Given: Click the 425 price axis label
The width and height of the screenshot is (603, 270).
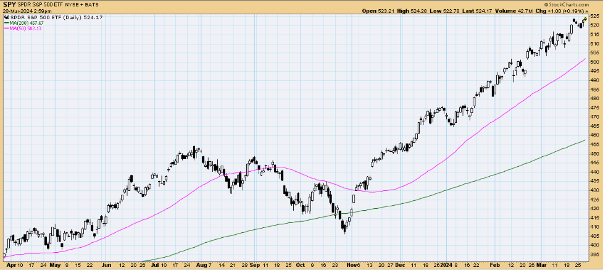Looking at the screenshot, I should click(594, 200).
